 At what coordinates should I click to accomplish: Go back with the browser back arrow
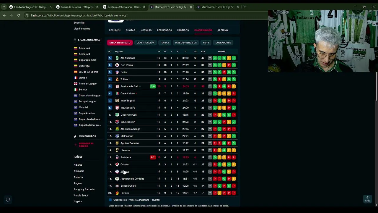click(x=4, y=15)
